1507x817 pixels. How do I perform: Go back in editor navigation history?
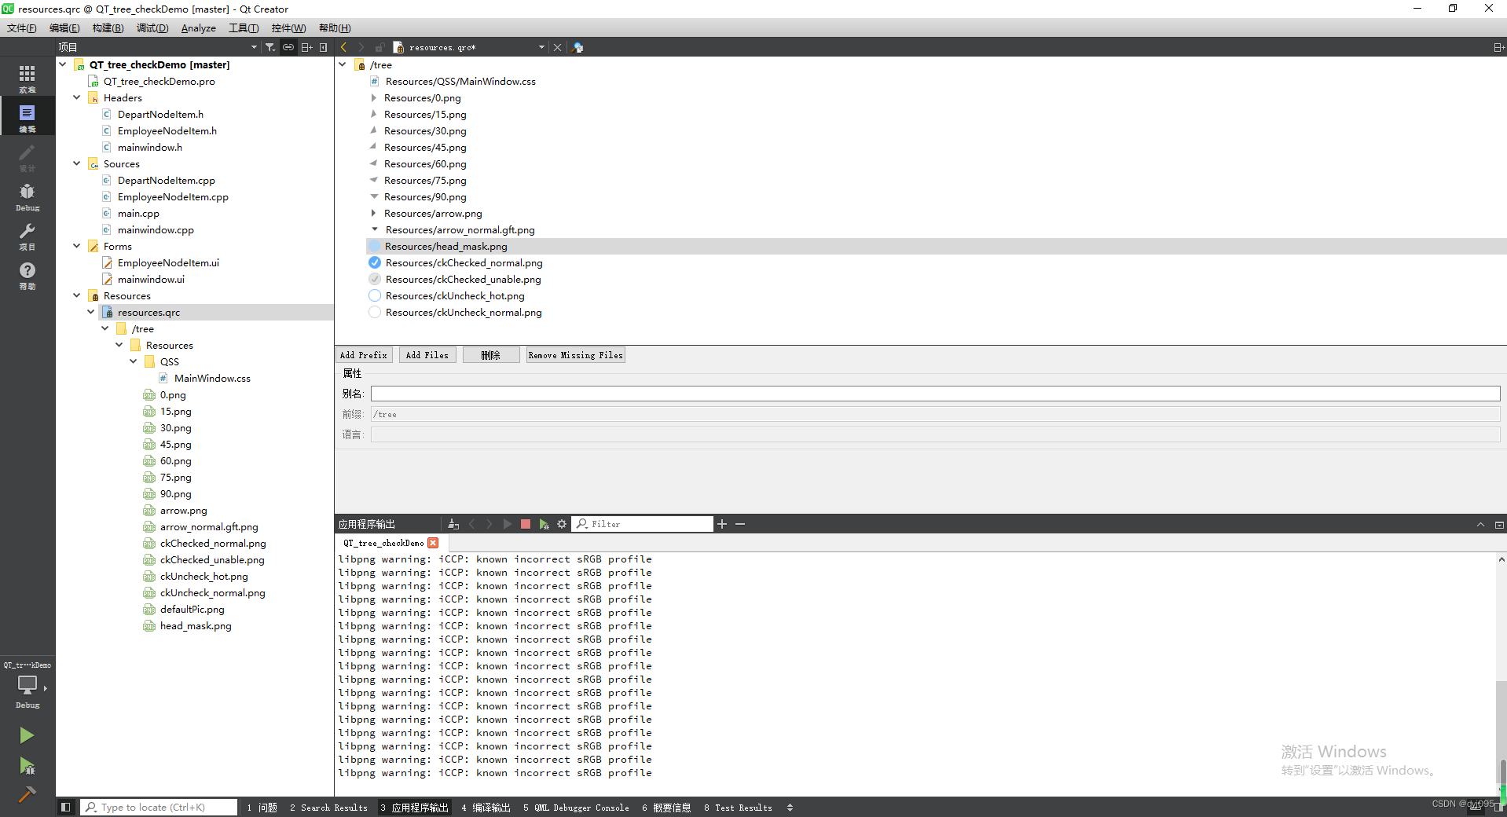pyautogui.click(x=344, y=47)
